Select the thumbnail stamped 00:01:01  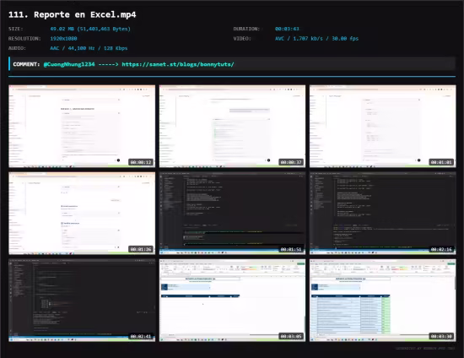[383, 126]
